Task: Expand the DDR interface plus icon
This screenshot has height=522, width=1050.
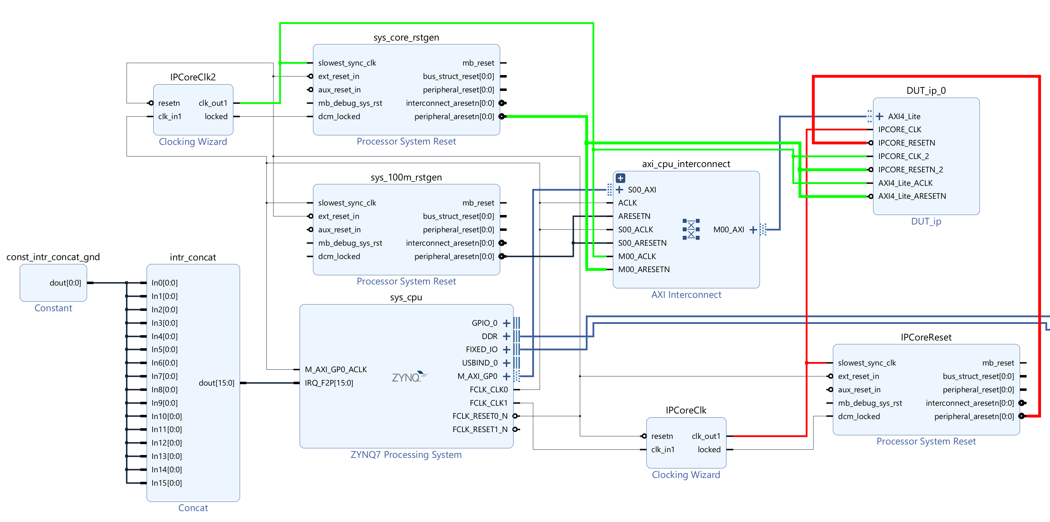Action: (506, 337)
